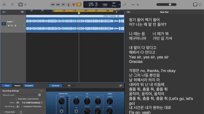The image size is (204, 114).
Task: Add a new track with plus button
Action: point(4,12)
